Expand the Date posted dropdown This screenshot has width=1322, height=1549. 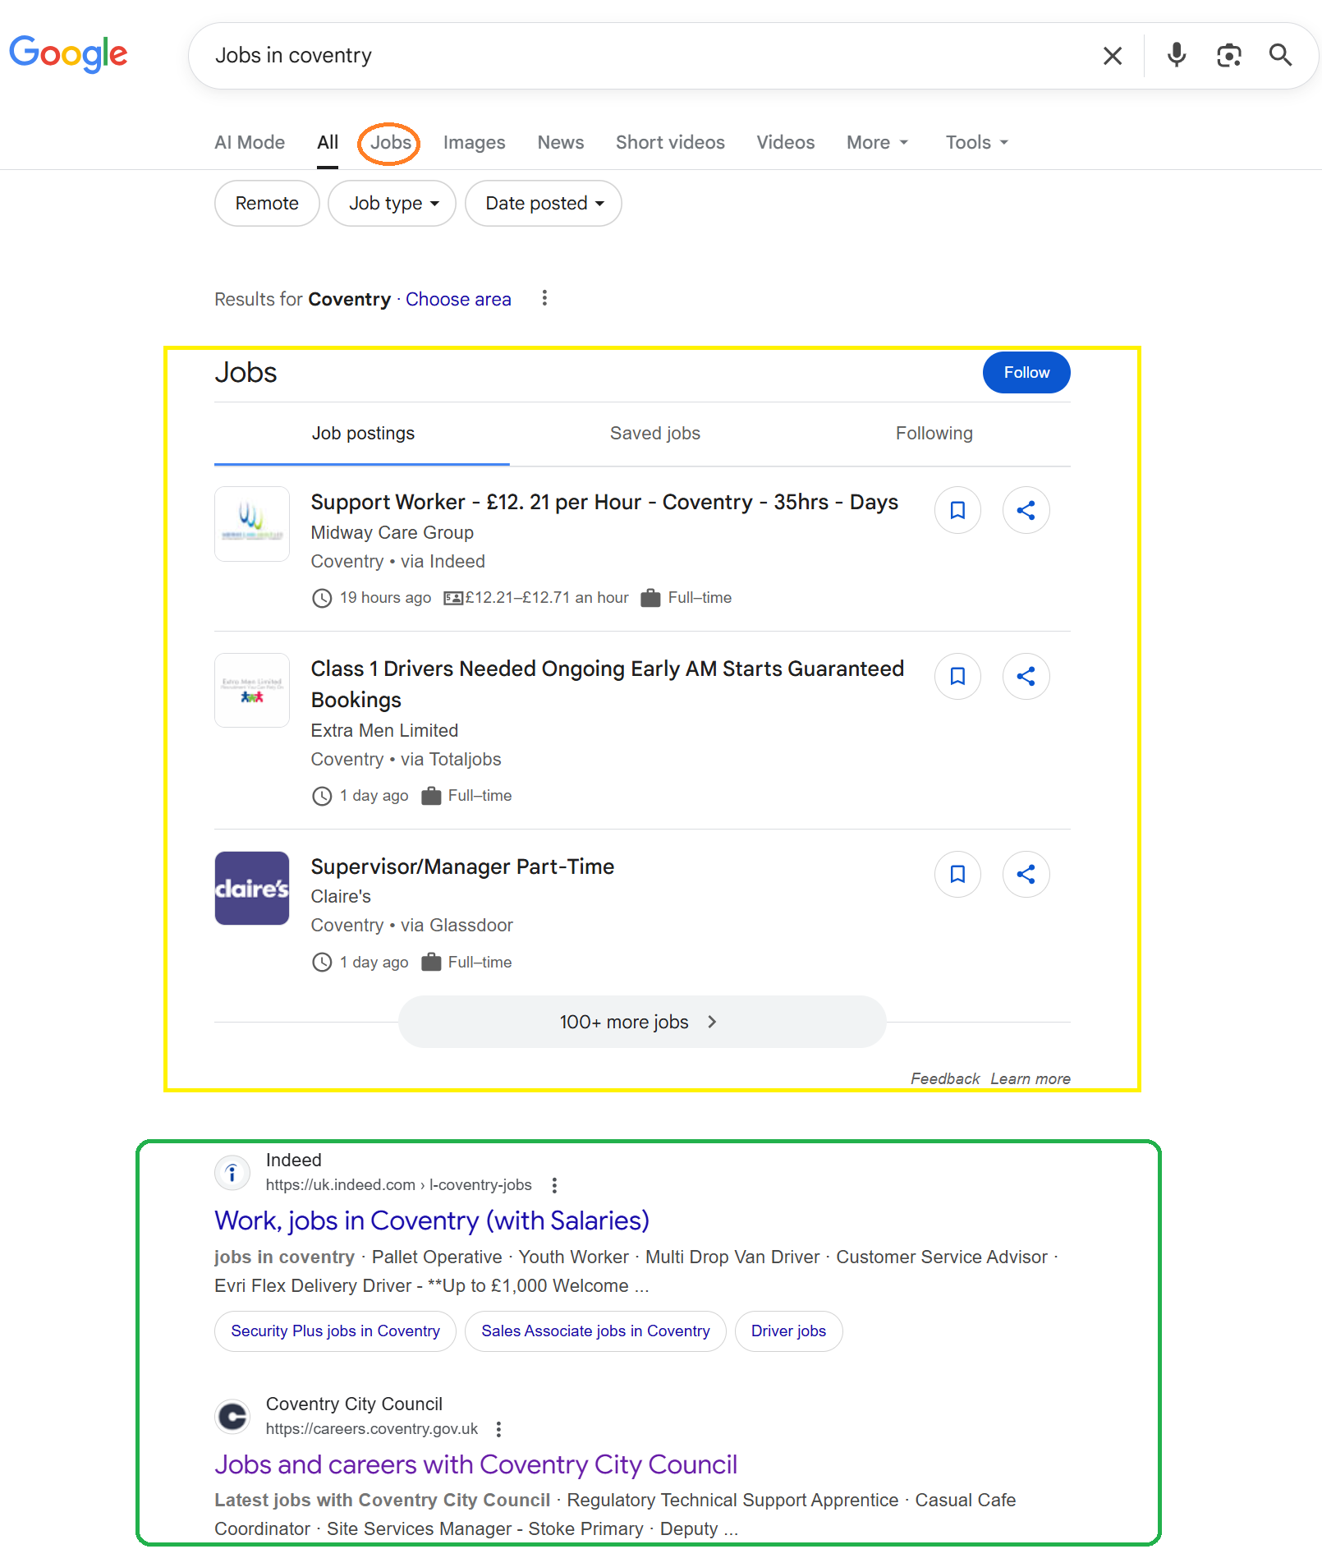click(x=543, y=203)
